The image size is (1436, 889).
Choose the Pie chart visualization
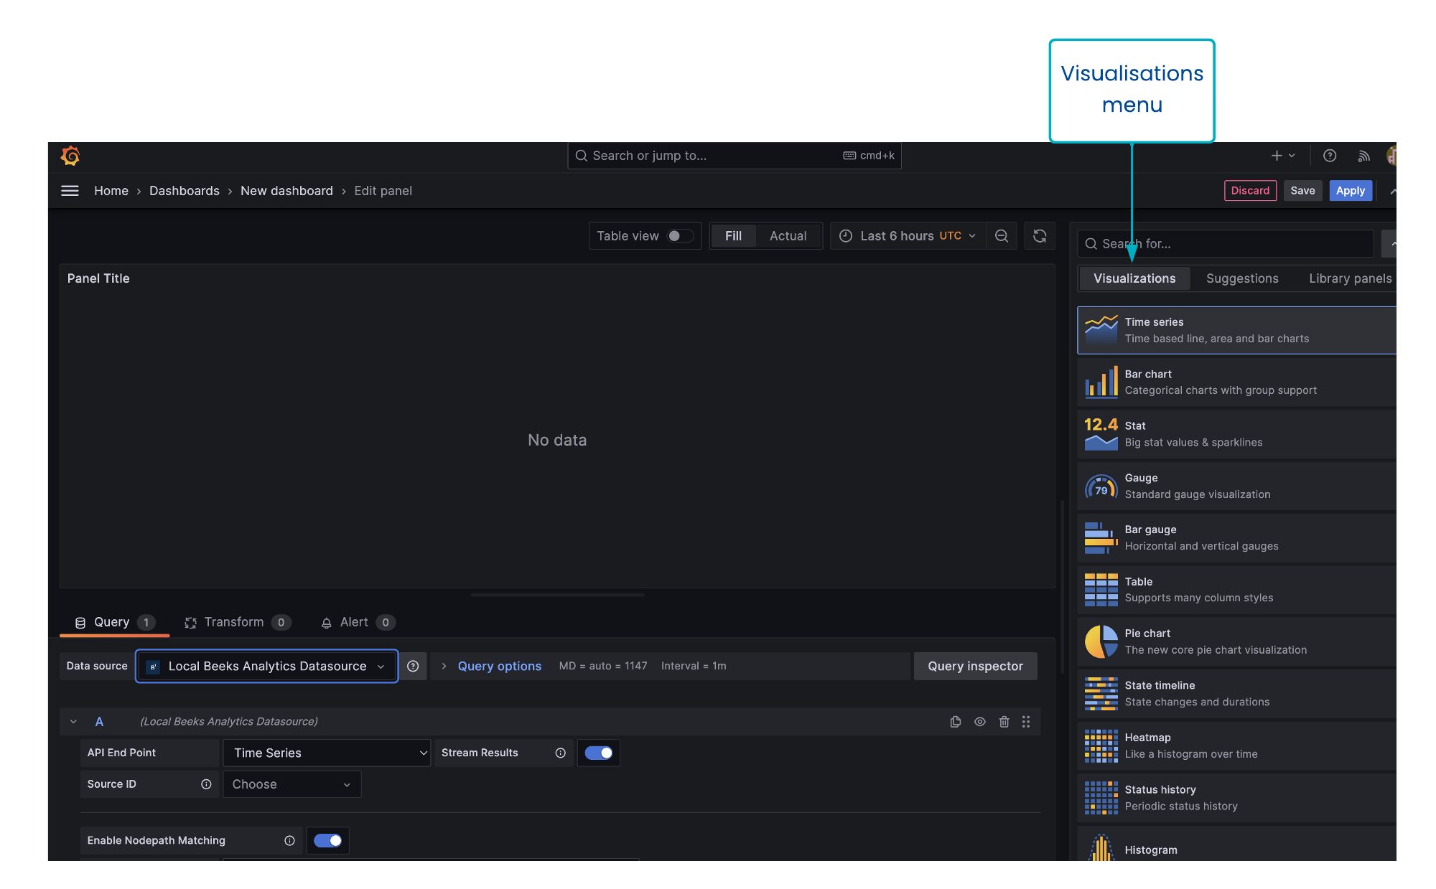click(1236, 642)
